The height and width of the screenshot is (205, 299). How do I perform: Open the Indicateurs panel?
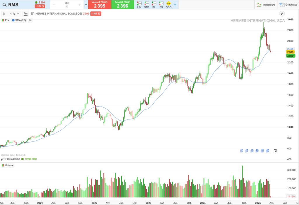[x=266, y=5]
